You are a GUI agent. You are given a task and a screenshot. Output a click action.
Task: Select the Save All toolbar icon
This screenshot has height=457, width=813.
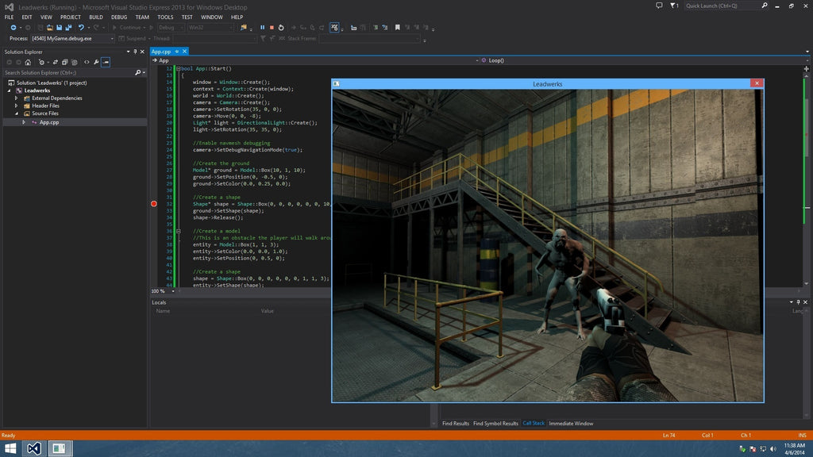coord(67,28)
